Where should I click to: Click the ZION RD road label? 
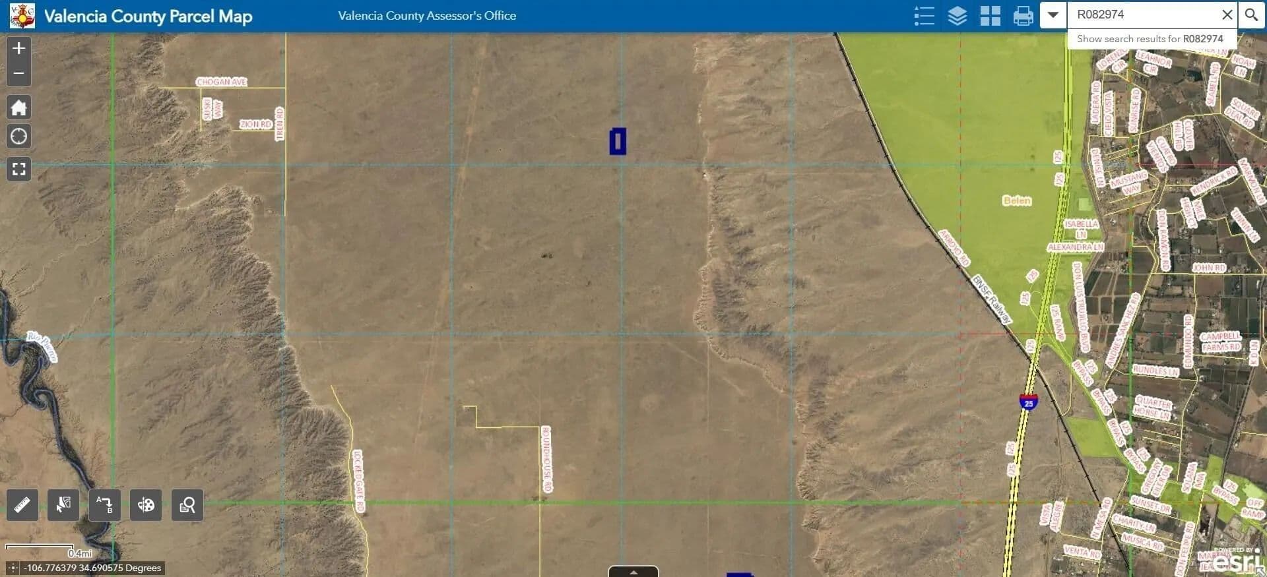tap(255, 124)
